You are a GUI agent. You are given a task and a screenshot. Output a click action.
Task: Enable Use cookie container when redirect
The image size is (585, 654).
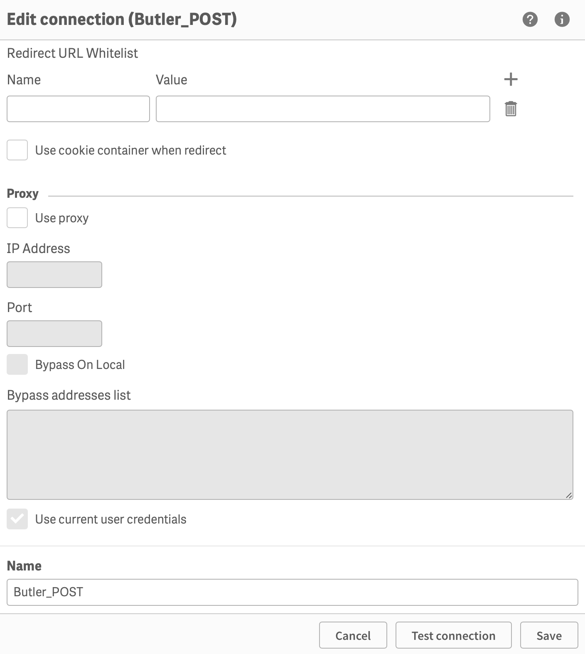coord(17,150)
